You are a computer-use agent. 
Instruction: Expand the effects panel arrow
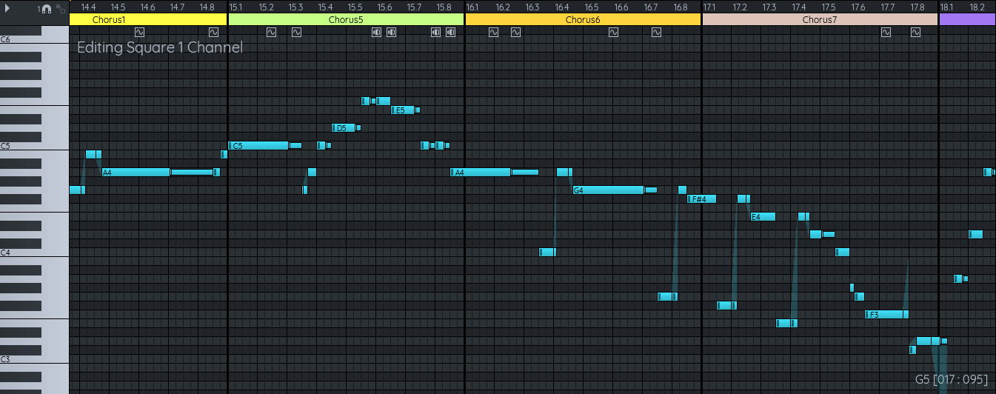click(8, 8)
